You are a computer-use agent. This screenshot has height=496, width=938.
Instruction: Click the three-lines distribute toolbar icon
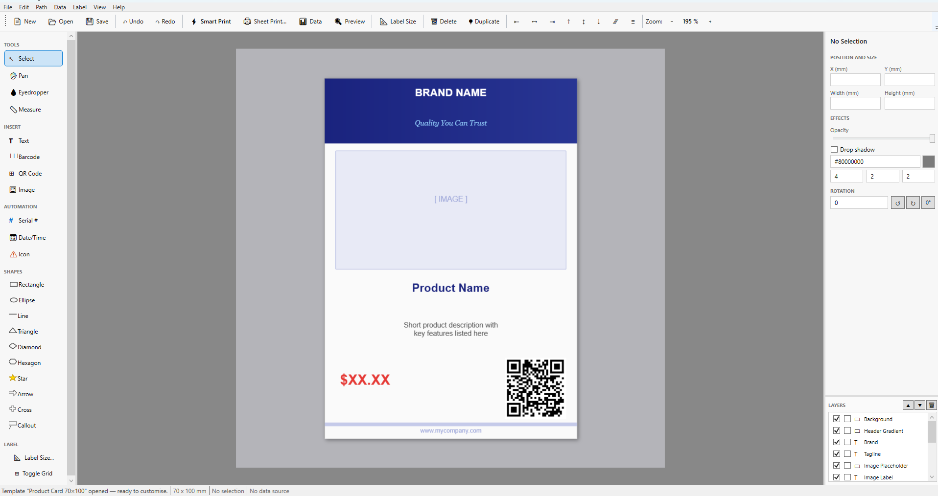tap(633, 22)
